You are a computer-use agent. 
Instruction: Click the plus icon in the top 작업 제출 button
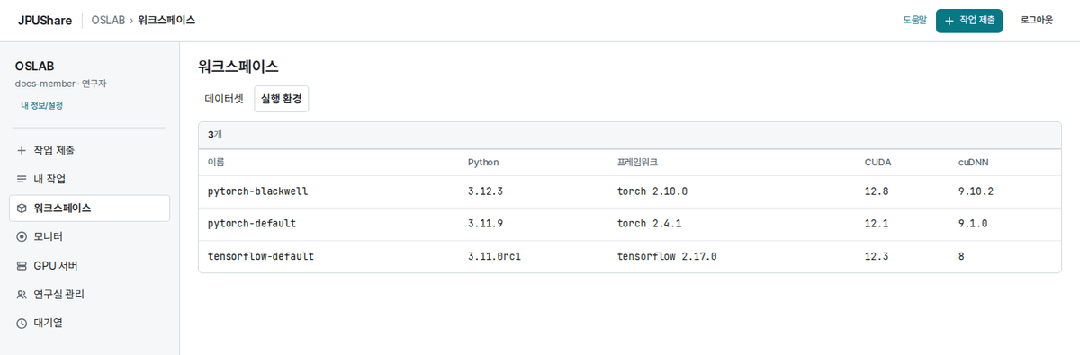click(949, 20)
